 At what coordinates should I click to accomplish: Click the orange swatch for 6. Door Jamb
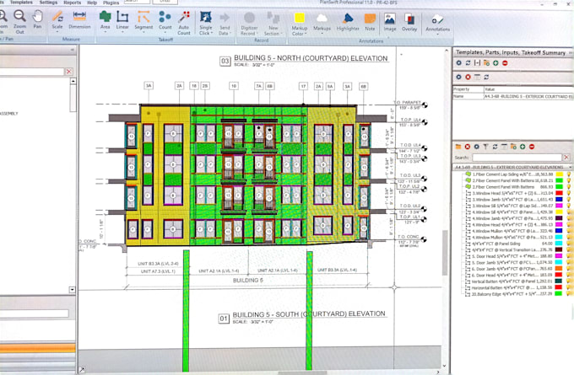tap(559, 269)
